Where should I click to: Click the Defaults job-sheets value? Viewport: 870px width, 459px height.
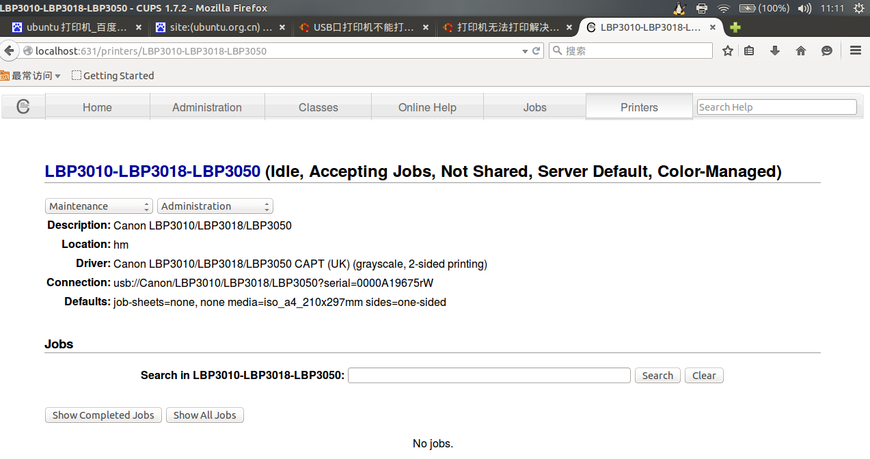point(280,302)
